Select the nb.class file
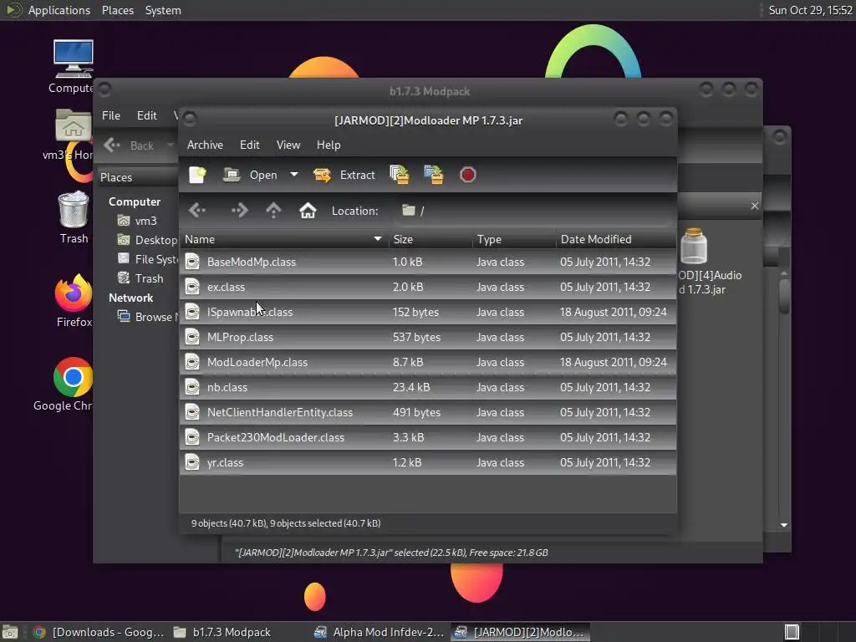Viewport: 856px width, 642px height. (x=428, y=388)
